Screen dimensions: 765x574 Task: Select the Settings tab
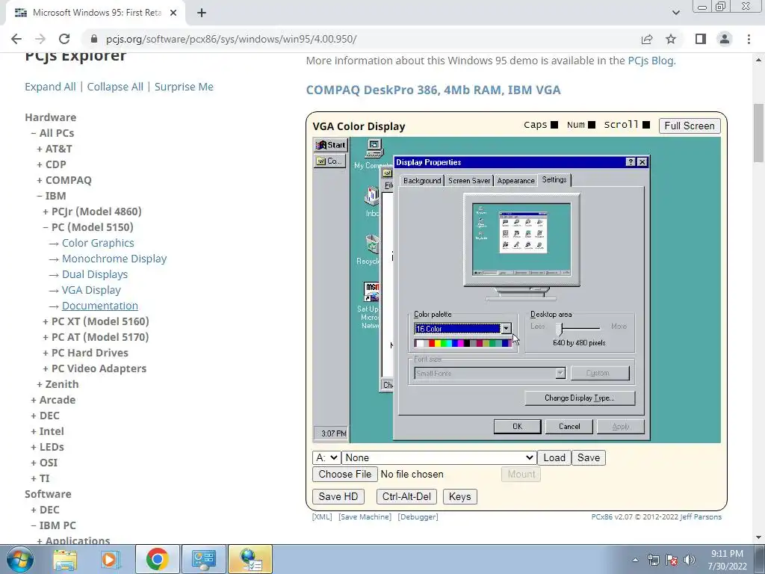coord(554,179)
